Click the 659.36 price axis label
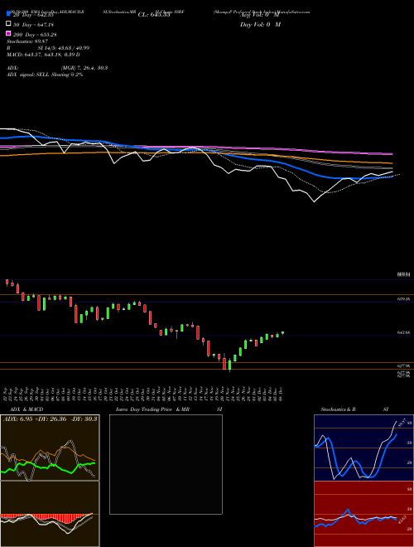The width and height of the screenshot is (414, 547). (403, 299)
